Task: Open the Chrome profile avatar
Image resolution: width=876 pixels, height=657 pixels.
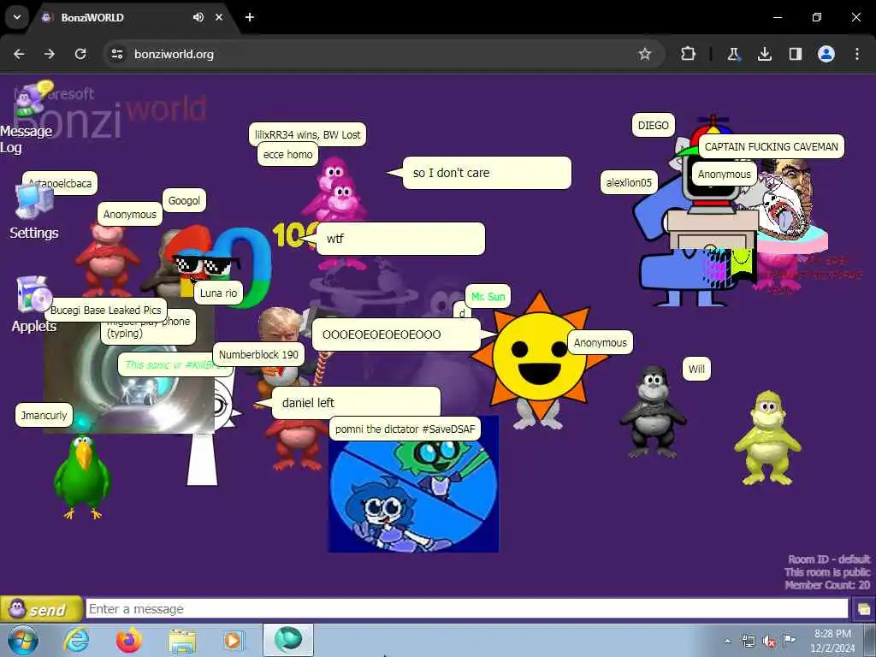Action: click(826, 54)
